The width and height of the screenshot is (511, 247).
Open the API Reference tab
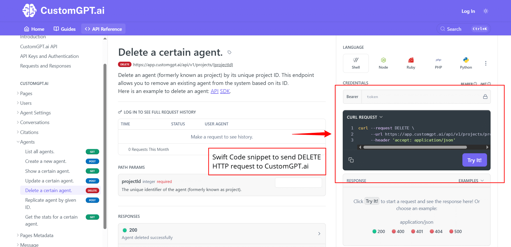pyautogui.click(x=103, y=29)
